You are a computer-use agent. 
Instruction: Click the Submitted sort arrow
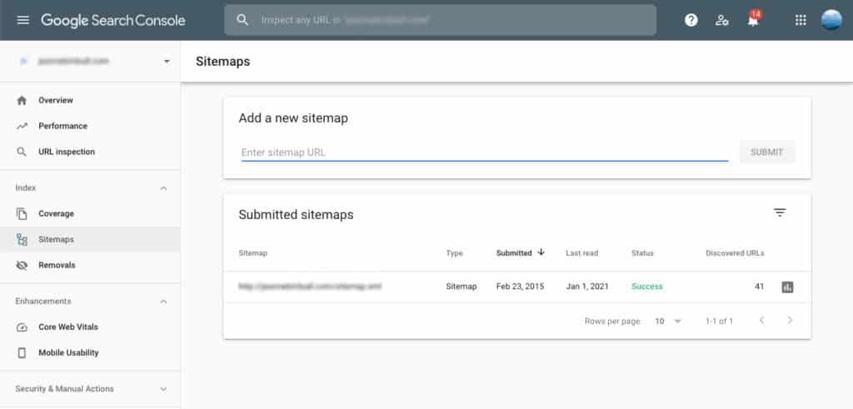541,252
